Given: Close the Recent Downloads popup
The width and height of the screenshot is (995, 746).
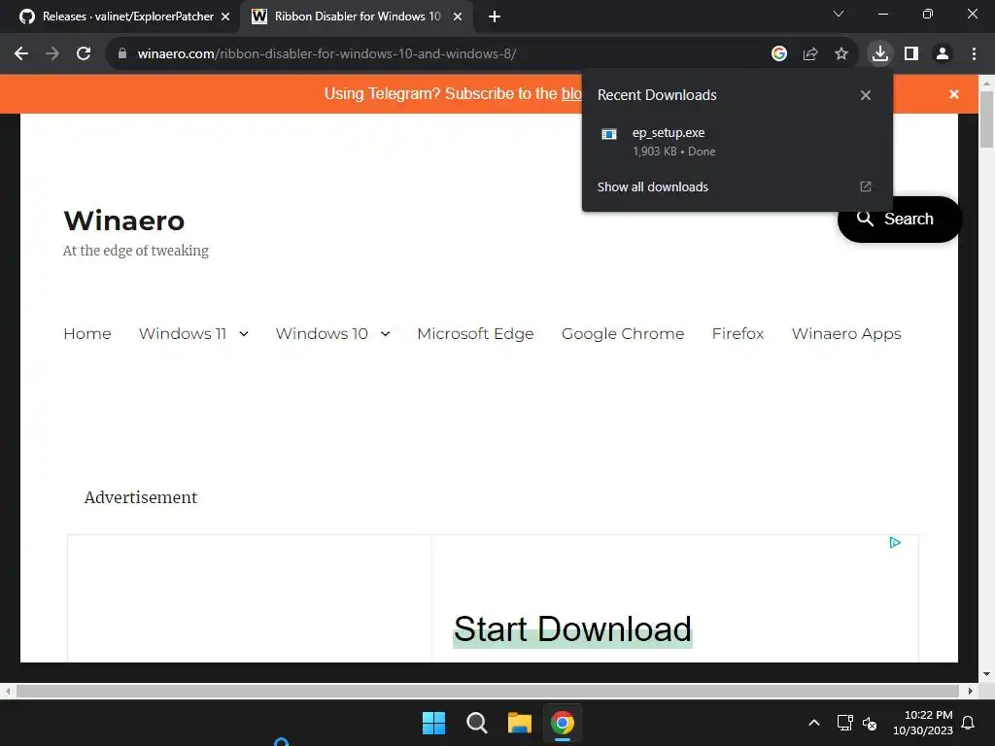Looking at the screenshot, I should pyautogui.click(x=866, y=95).
